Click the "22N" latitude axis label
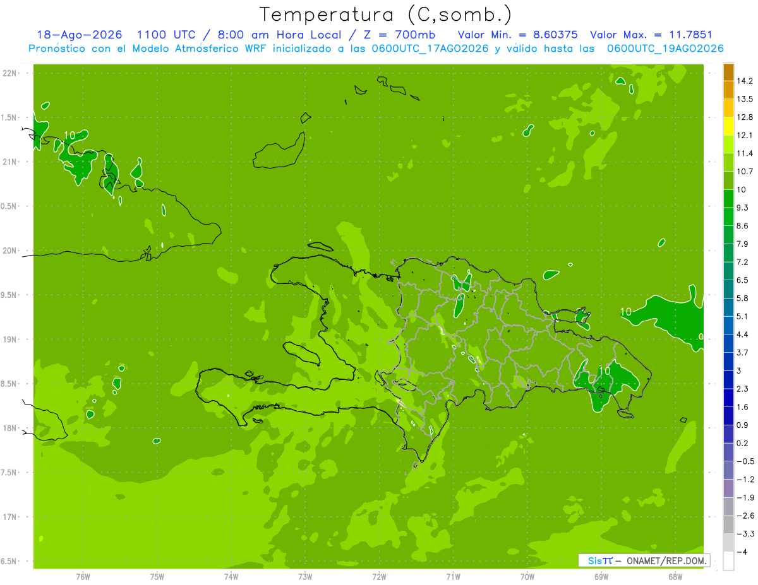Image resolution: width=758 pixels, height=585 pixels. tap(9, 73)
